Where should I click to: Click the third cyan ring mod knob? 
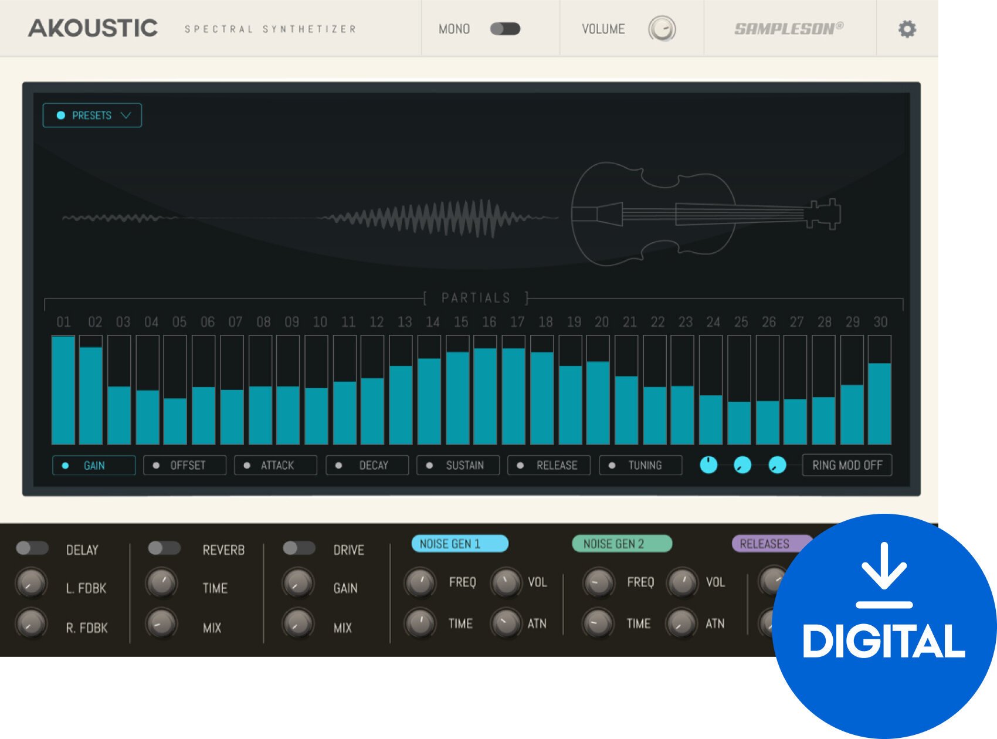point(777,465)
